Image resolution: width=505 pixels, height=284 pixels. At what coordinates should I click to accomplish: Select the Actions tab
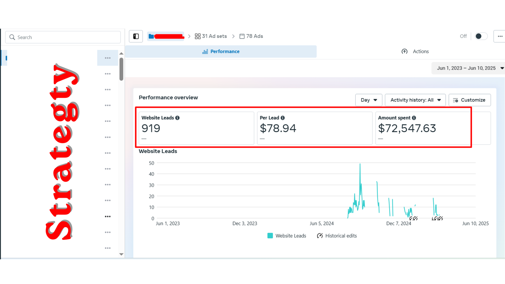point(415,51)
